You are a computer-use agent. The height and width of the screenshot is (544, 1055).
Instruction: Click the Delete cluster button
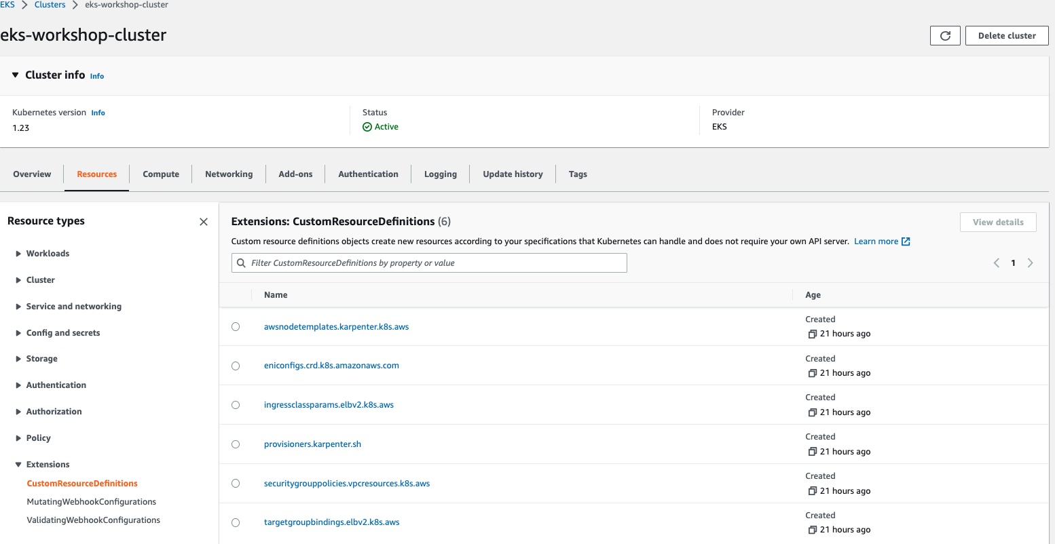[x=1006, y=36]
